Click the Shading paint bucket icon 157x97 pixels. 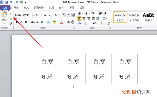pos(79,23)
